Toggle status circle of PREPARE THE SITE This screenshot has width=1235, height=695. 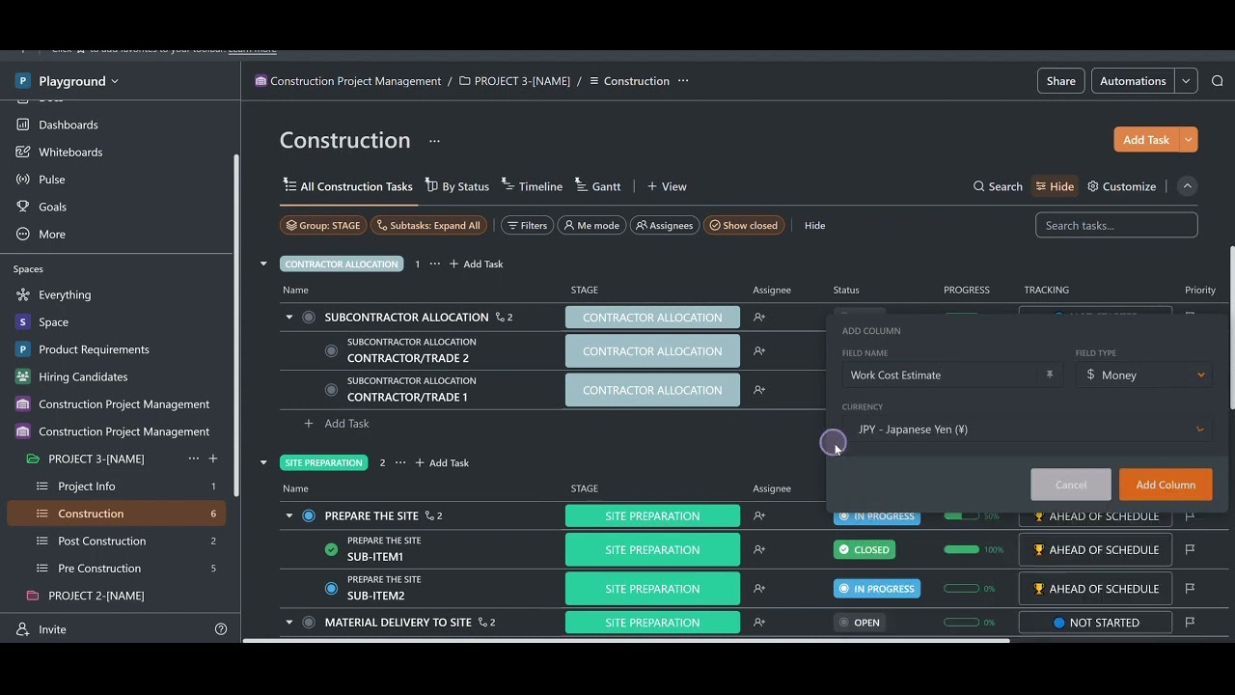pyautogui.click(x=309, y=516)
